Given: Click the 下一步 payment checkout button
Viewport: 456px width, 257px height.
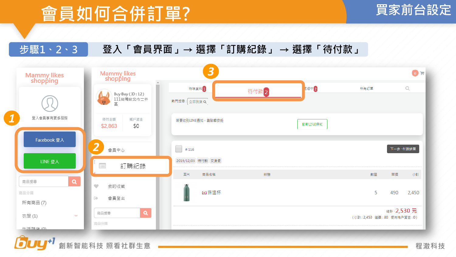Looking at the screenshot, I should coord(403,149).
